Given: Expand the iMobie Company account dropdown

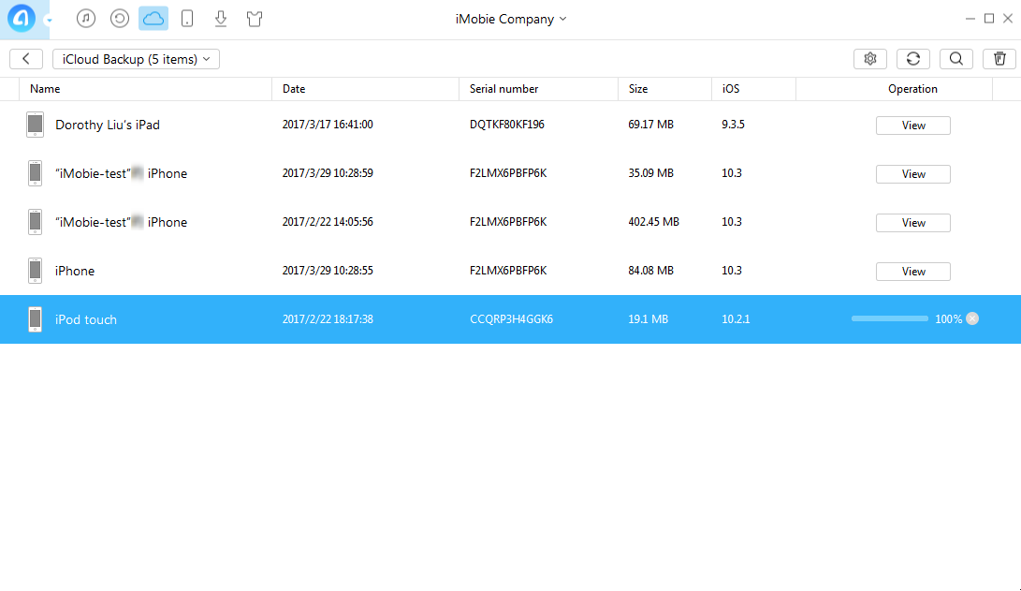Looking at the screenshot, I should [511, 19].
